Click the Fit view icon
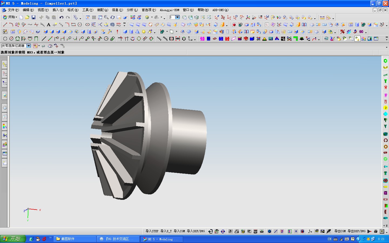This screenshot has height=243, width=389. [x=88, y=17]
